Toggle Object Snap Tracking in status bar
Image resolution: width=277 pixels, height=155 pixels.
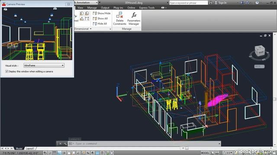click(x=78, y=153)
